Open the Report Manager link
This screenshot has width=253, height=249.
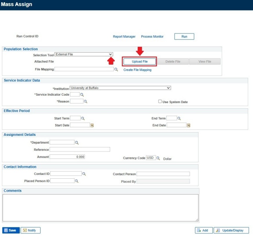pos(124,36)
